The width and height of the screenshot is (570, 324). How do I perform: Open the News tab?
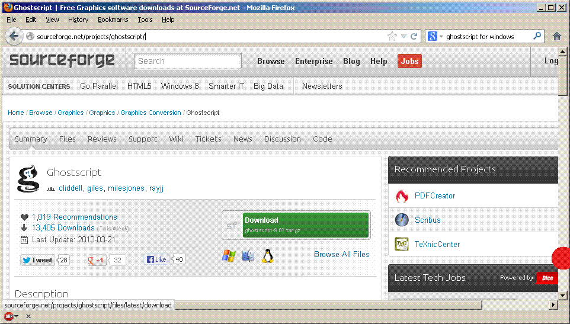coord(243,139)
